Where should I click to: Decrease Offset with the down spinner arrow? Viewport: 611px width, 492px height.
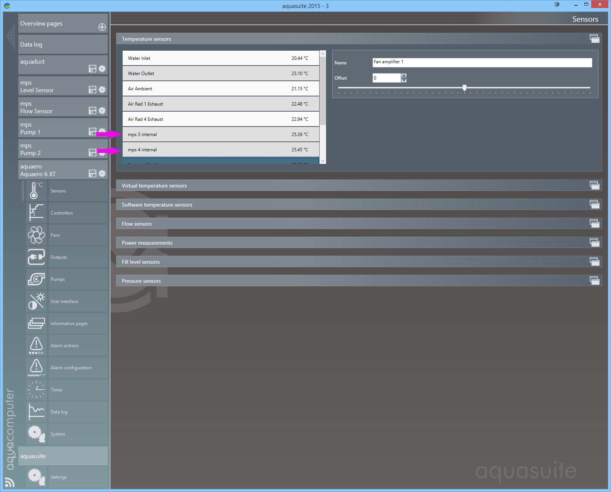point(404,80)
